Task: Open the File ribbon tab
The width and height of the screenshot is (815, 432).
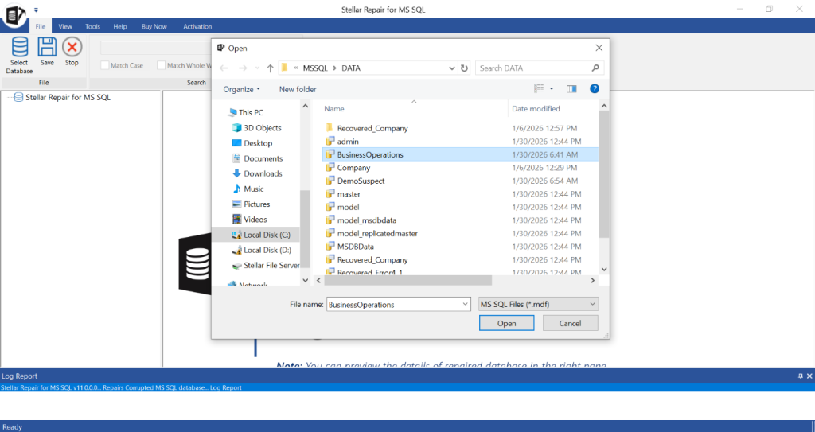Action: (x=41, y=26)
